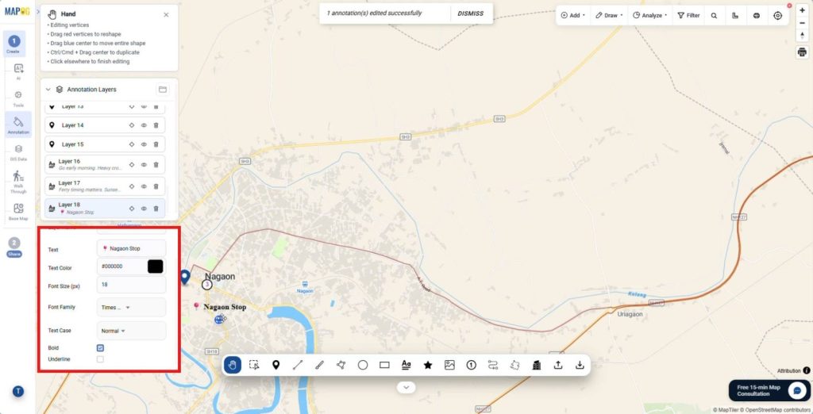The width and height of the screenshot is (813, 414).
Task: Click the Text field with Nagaon Stop
Action: (x=132, y=248)
